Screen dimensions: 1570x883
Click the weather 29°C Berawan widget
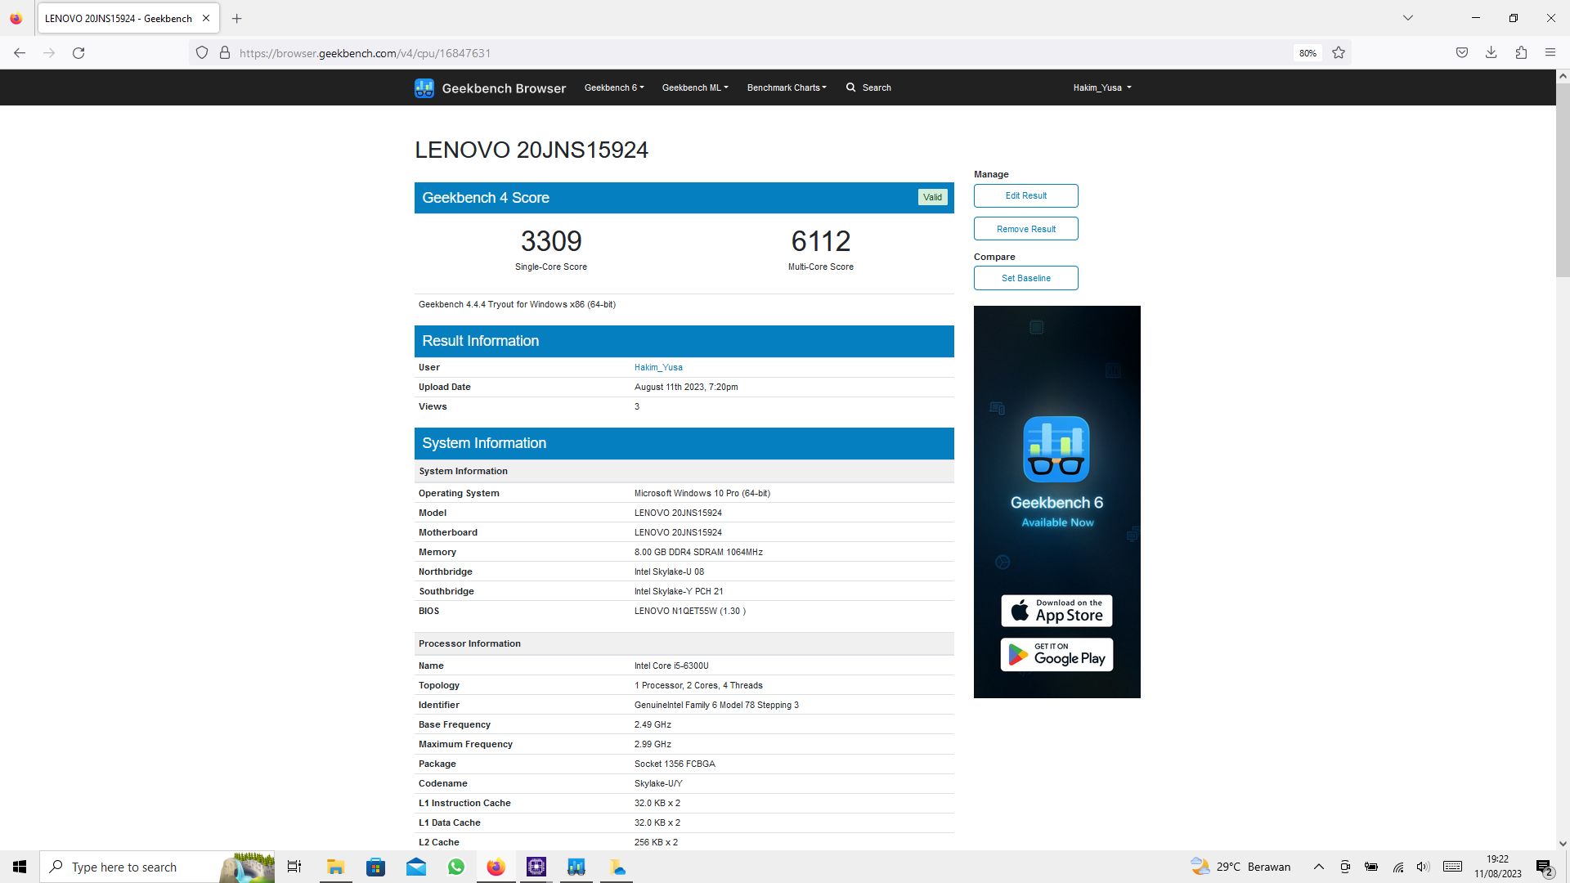1240,867
